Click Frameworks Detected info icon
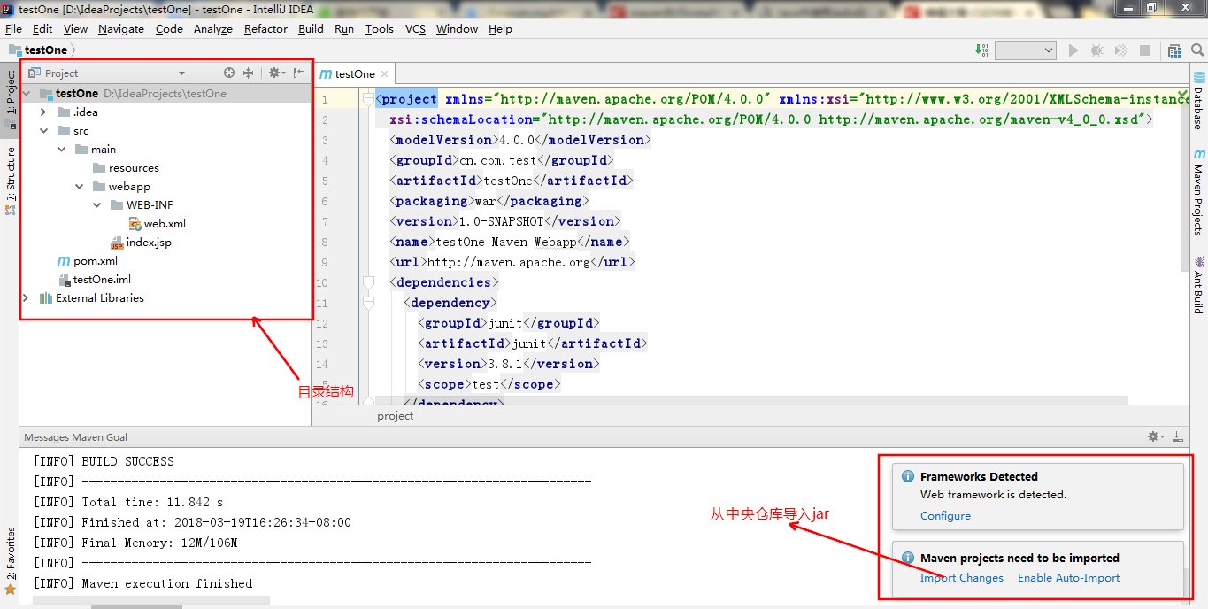Image resolution: width=1208 pixels, height=609 pixels. (907, 476)
